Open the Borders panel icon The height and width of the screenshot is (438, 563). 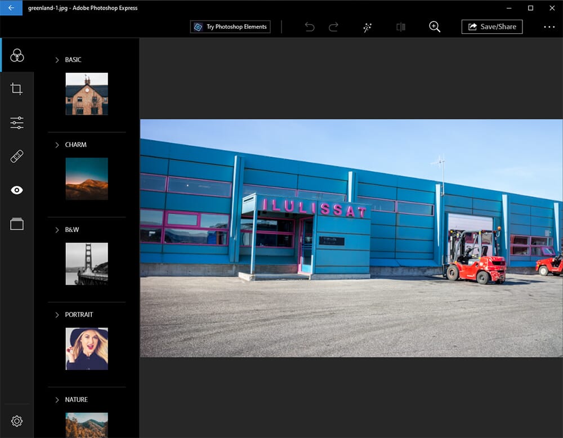pyautogui.click(x=17, y=224)
